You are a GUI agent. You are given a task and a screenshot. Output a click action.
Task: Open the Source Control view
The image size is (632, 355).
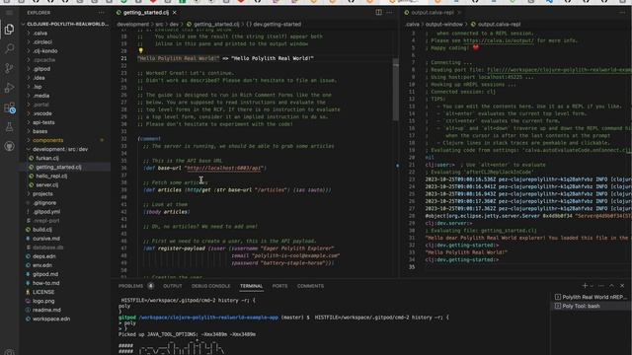pos(9,68)
